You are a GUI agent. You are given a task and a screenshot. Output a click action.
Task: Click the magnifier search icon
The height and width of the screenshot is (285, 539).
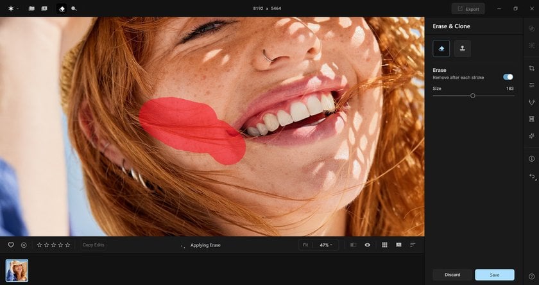[74, 8]
